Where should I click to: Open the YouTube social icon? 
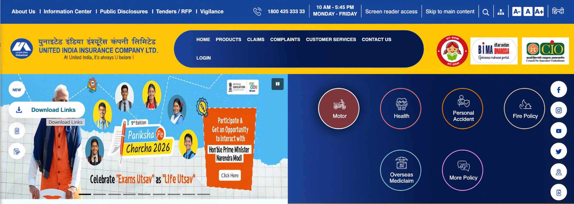559,131
